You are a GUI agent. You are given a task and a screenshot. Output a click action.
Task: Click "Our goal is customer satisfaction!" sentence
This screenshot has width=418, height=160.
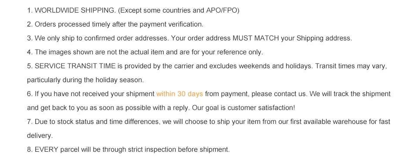pos(244,108)
